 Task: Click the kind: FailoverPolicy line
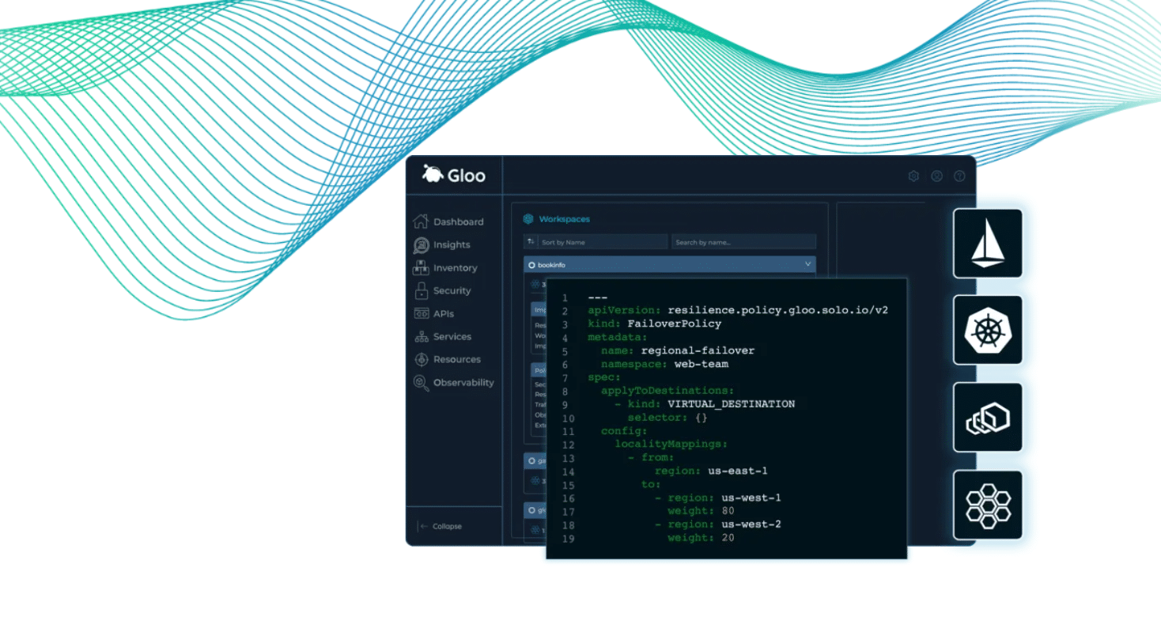point(654,324)
